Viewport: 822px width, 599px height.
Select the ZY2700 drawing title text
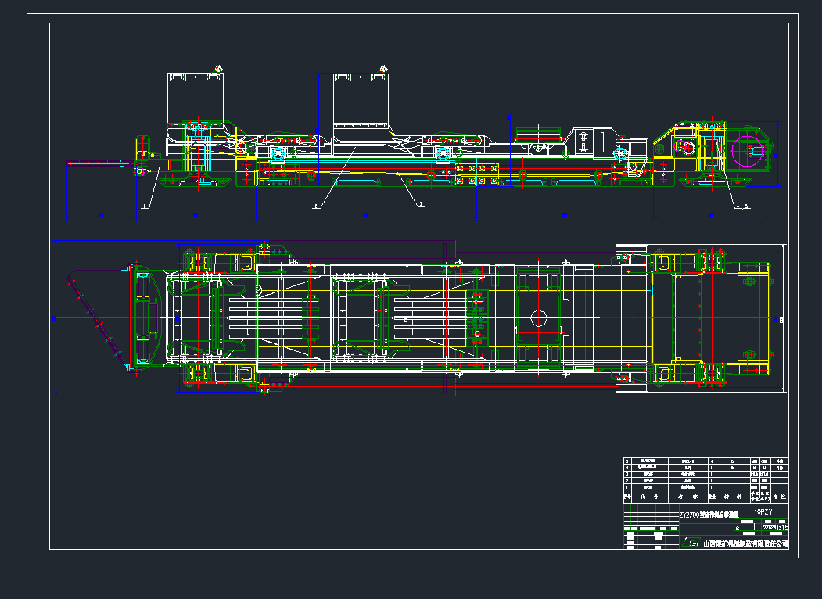709,515
